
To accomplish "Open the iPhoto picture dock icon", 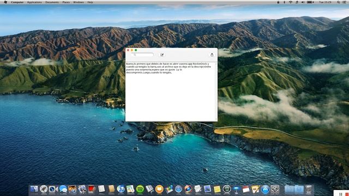I will click(x=73, y=189).
